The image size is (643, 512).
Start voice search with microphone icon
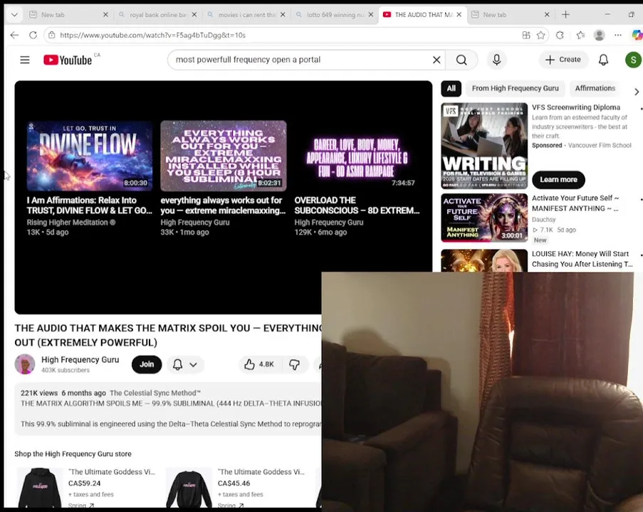coord(496,60)
